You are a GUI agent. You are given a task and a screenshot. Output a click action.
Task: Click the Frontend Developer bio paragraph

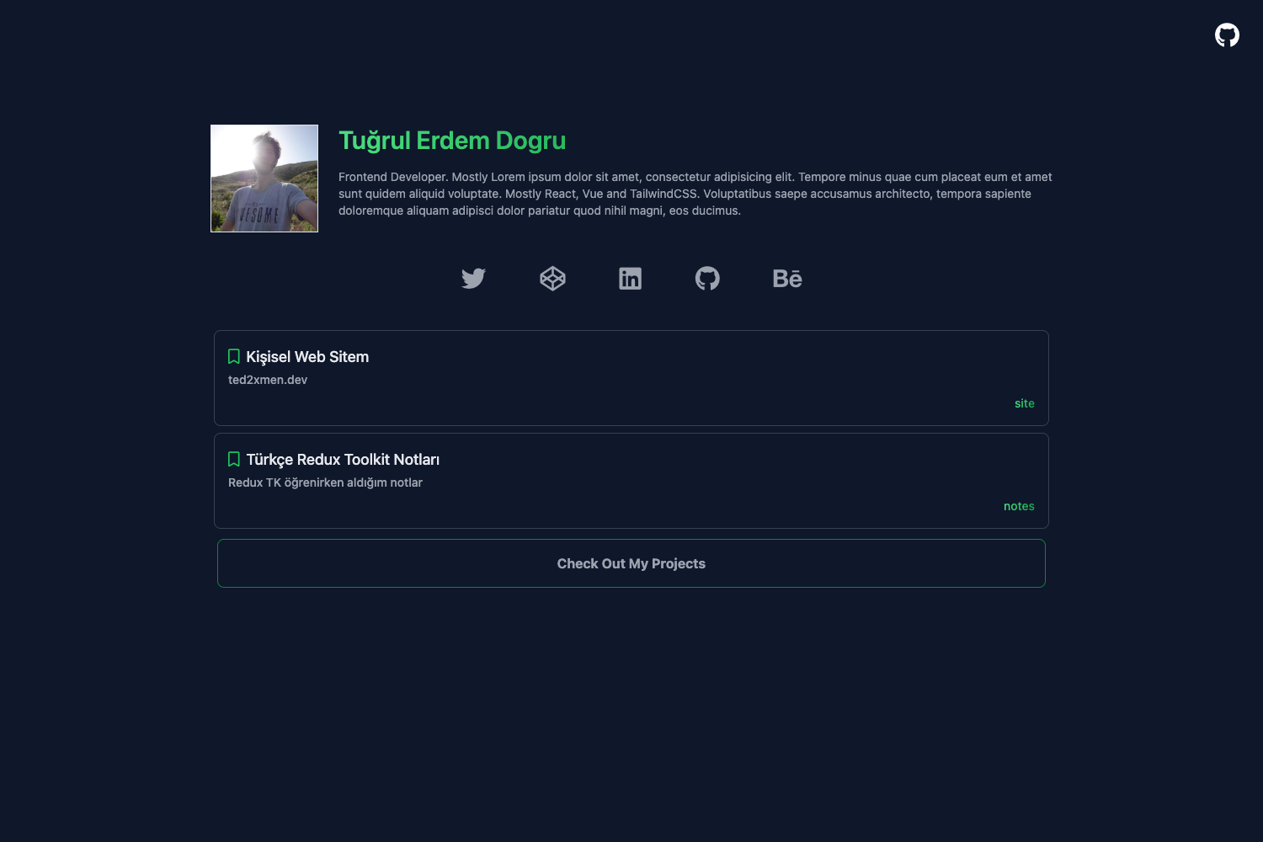[x=695, y=194]
